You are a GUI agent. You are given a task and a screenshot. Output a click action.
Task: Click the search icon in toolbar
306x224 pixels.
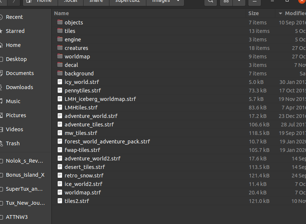click(x=210, y=1)
